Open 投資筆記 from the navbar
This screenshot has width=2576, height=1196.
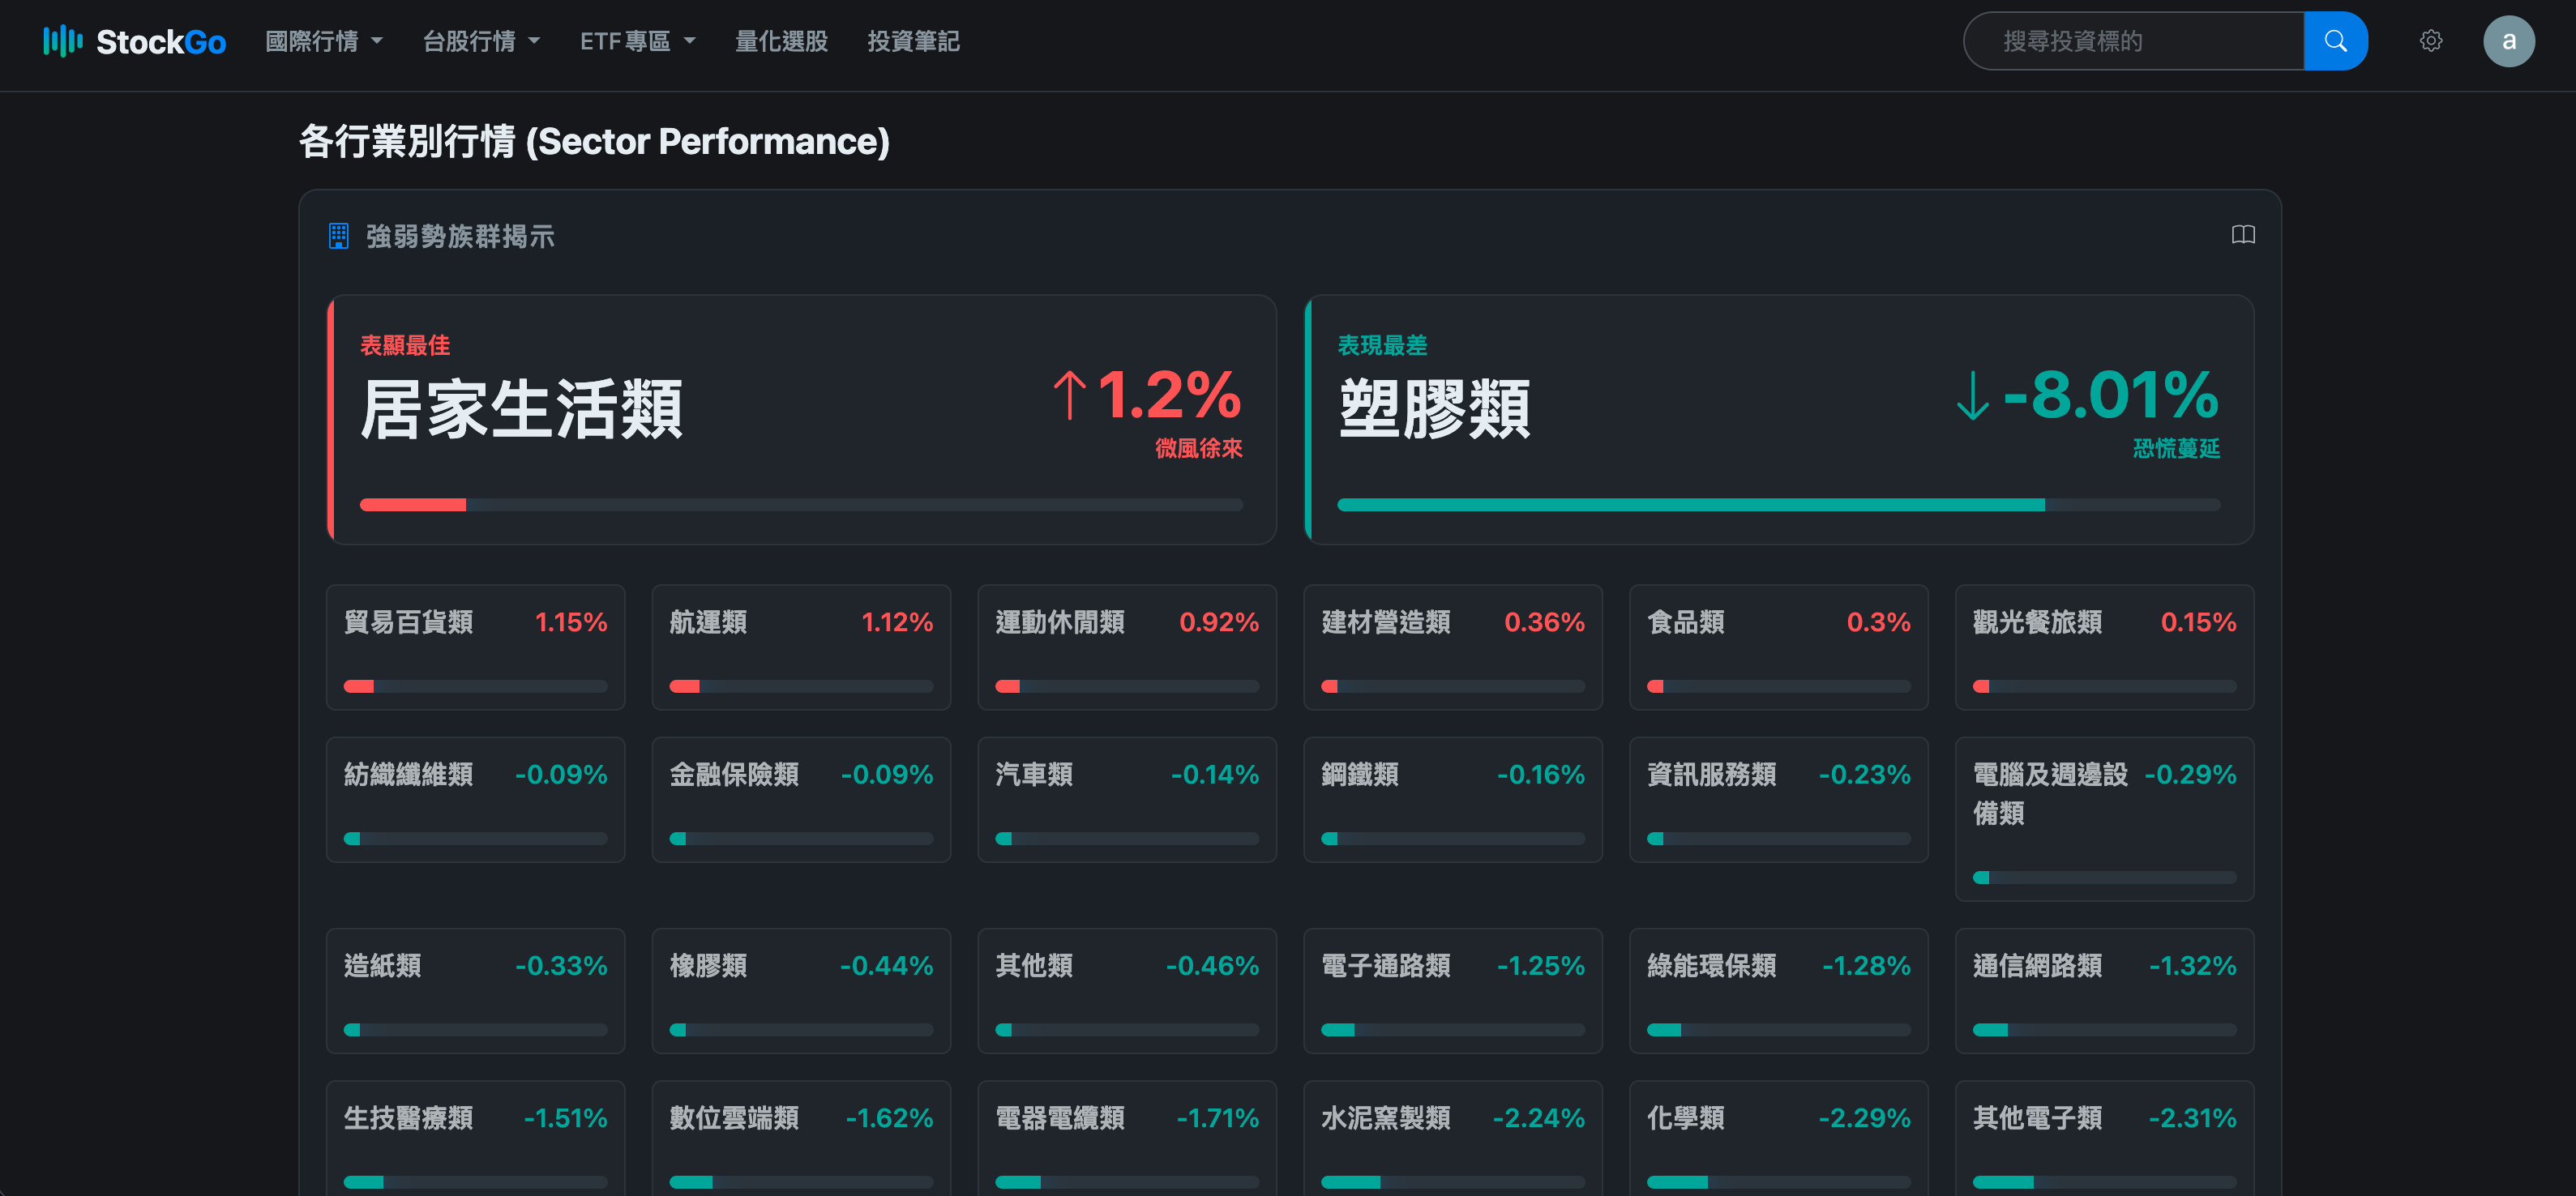pos(913,41)
